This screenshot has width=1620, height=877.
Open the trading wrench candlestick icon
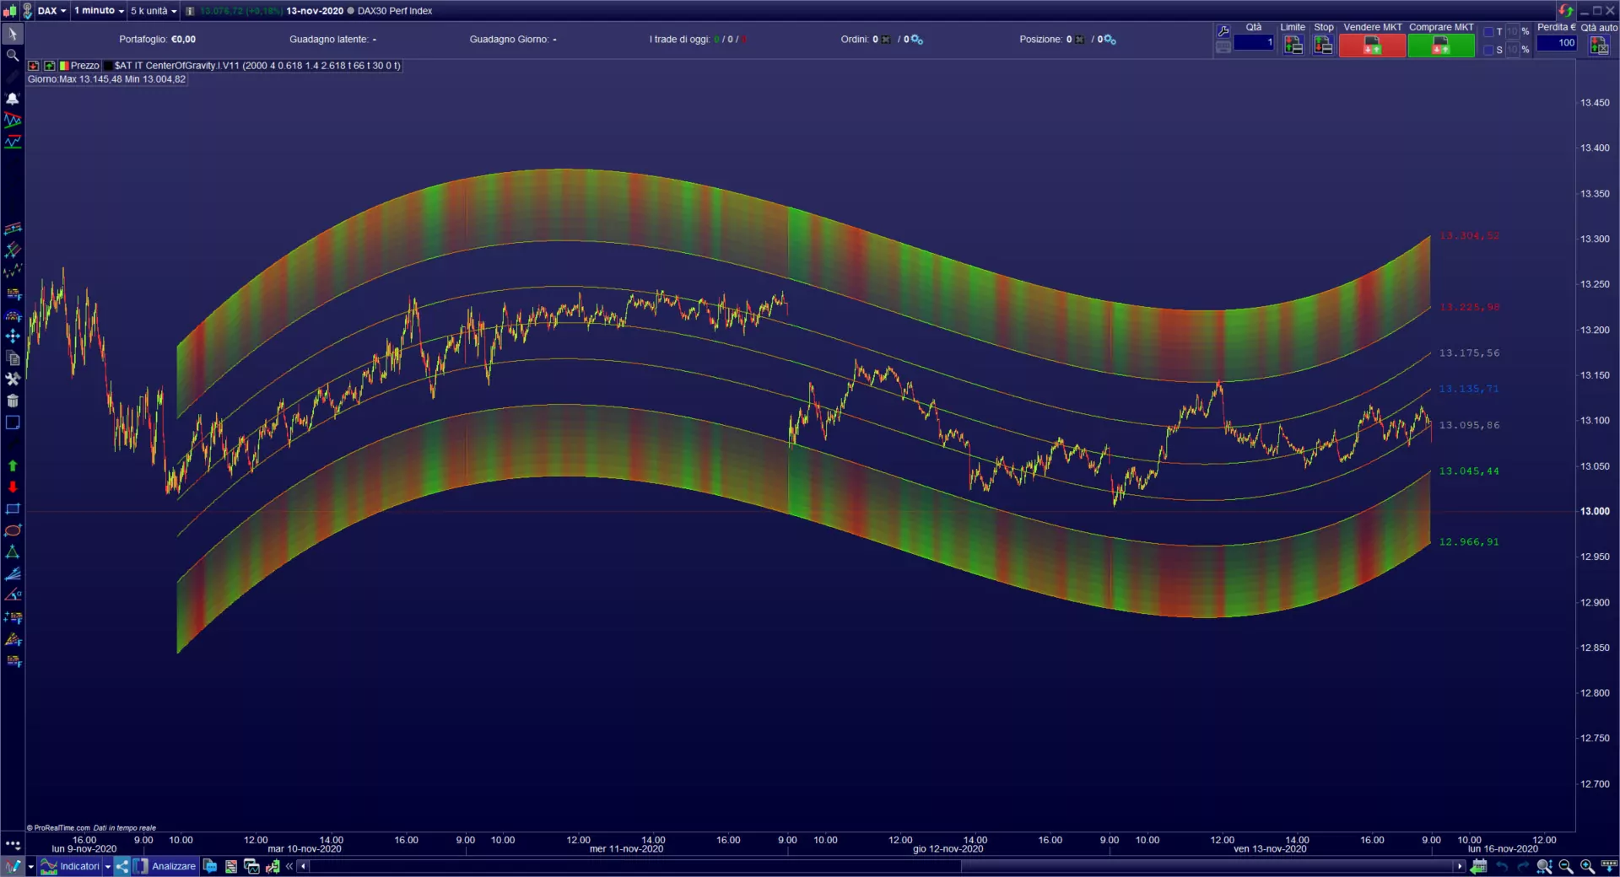pyautogui.click(x=273, y=866)
